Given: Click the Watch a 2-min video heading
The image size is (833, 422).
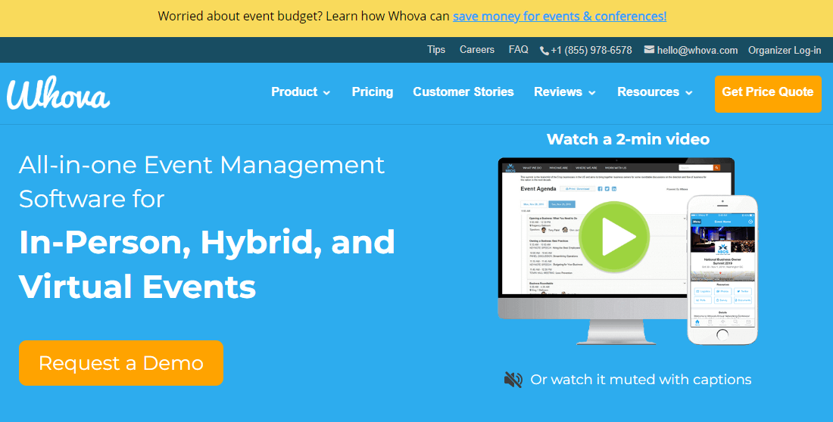Looking at the screenshot, I should click(628, 139).
